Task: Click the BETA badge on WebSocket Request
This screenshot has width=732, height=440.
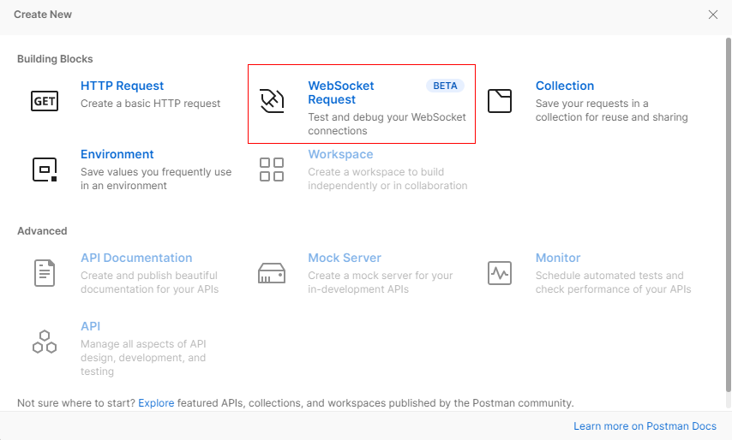Action: (x=445, y=86)
